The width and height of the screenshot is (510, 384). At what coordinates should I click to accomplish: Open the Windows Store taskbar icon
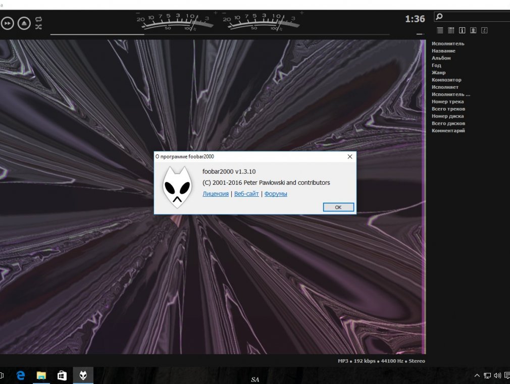pos(62,375)
